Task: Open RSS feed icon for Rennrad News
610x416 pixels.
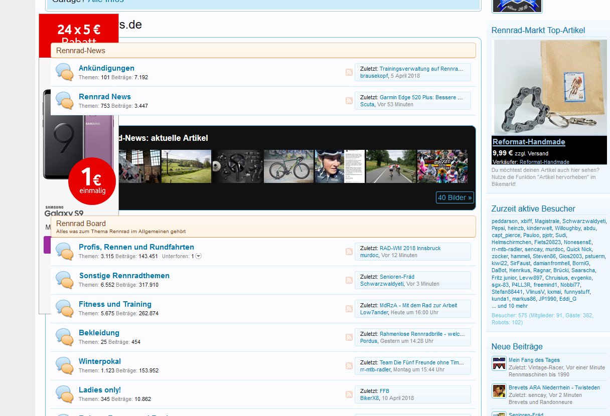Action: pyautogui.click(x=349, y=101)
